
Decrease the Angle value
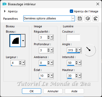point(77,51)
